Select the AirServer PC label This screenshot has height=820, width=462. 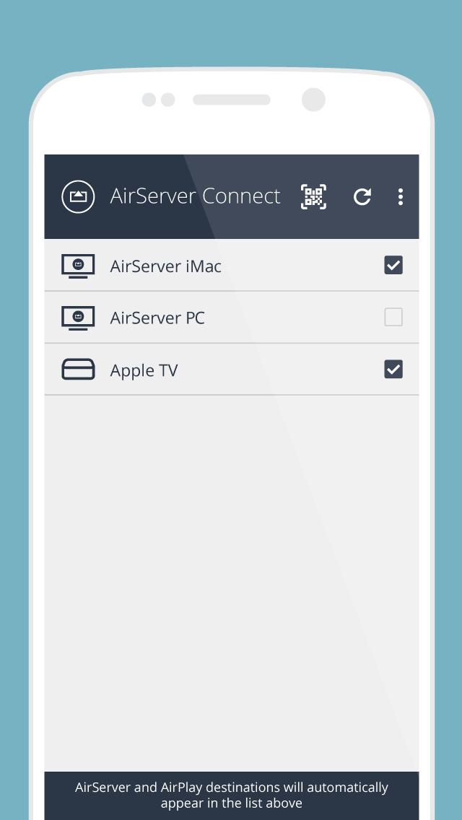coord(157,318)
